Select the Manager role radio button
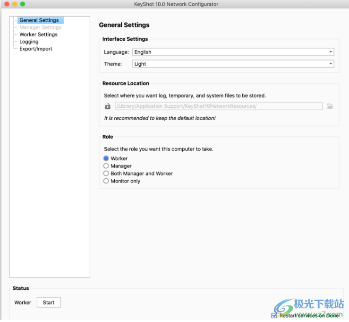This screenshot has width=349, height=322. point(106,166)
